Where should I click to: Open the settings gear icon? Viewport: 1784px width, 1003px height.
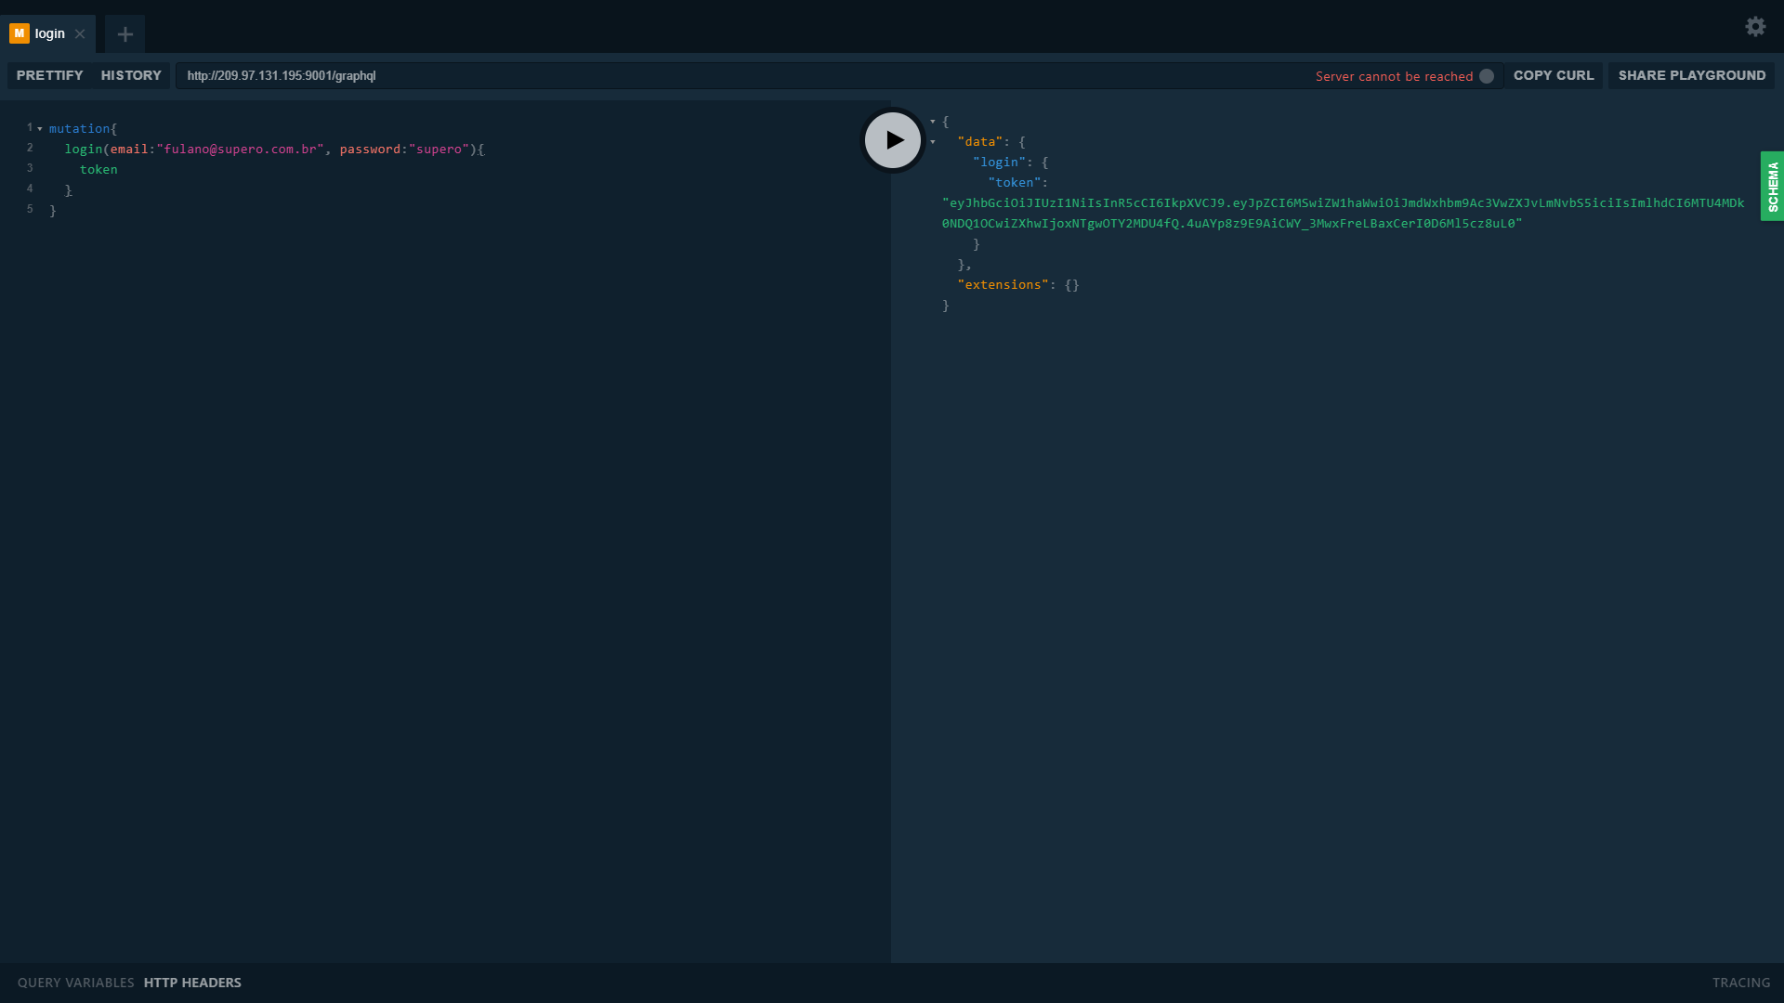click(x=1754, y=27)
